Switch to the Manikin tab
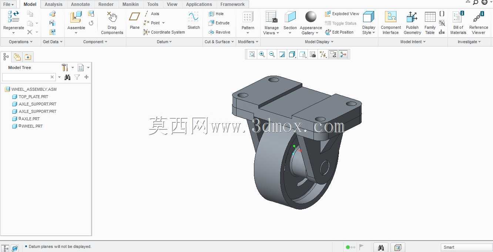Screen dimensions: 493x252 pos(131,4)
